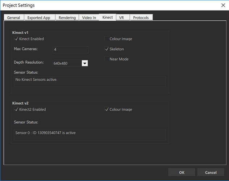Image resolution: width=229 pixels, height=181 pixels.
Task: Click the 'Kinect v2' group heading
Action: pos(20,103)
